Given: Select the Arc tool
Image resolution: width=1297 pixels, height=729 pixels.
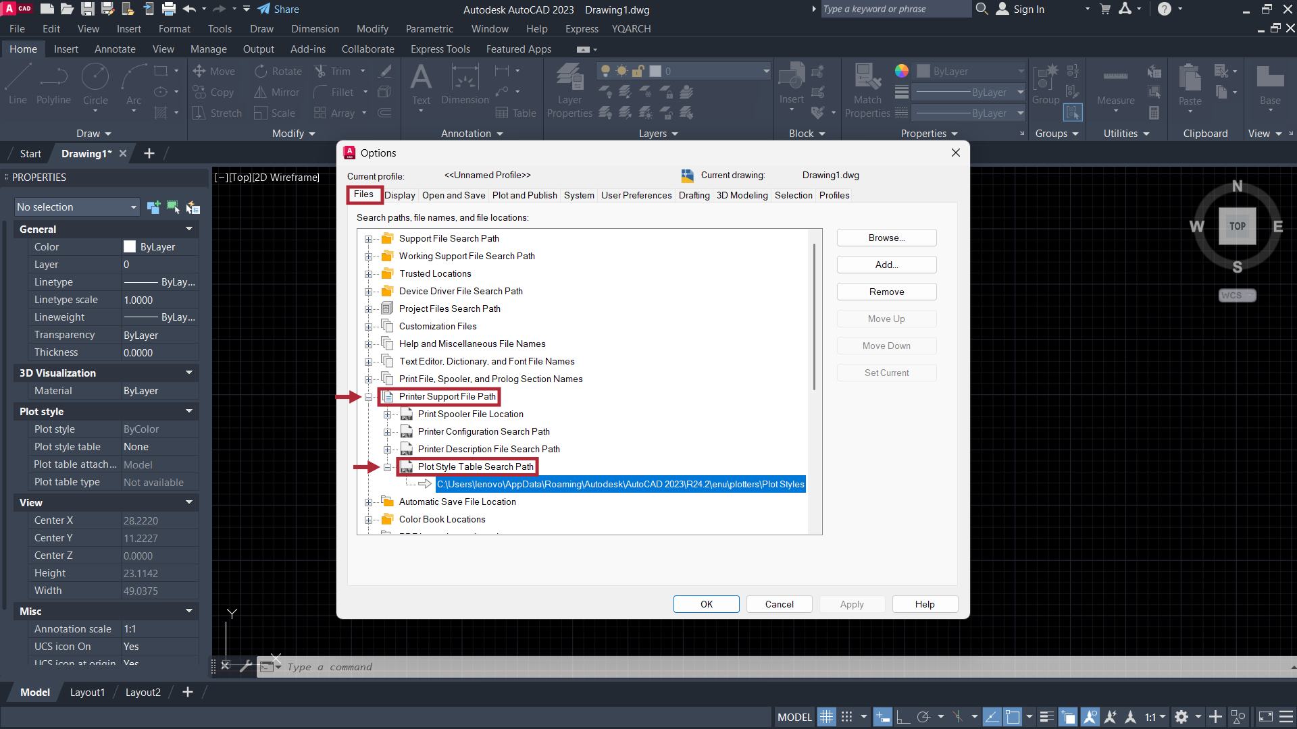Looking at the screenshot, I should click(x=134, y=84).
